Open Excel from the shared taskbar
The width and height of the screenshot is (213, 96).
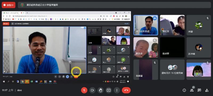[x=32, y=81]
